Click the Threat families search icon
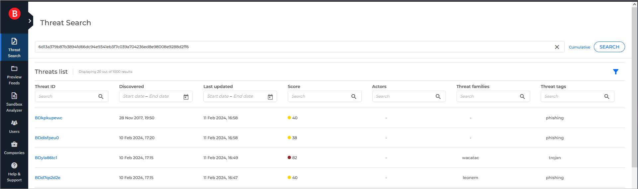This screenshot has width=638, height=189. point(522,97)
